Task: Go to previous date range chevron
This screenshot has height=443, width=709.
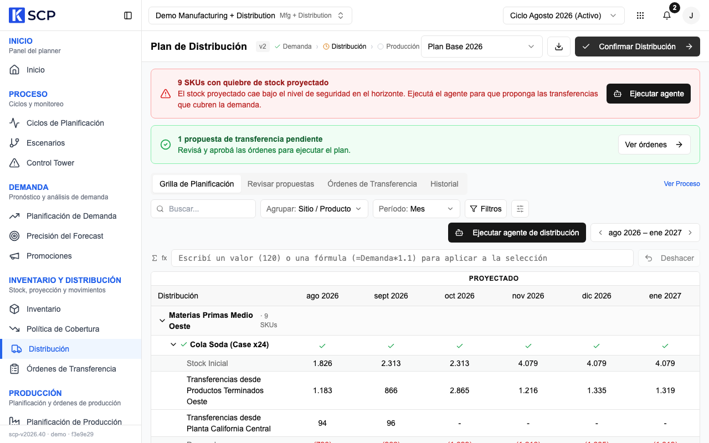Action: click(600, 233)
